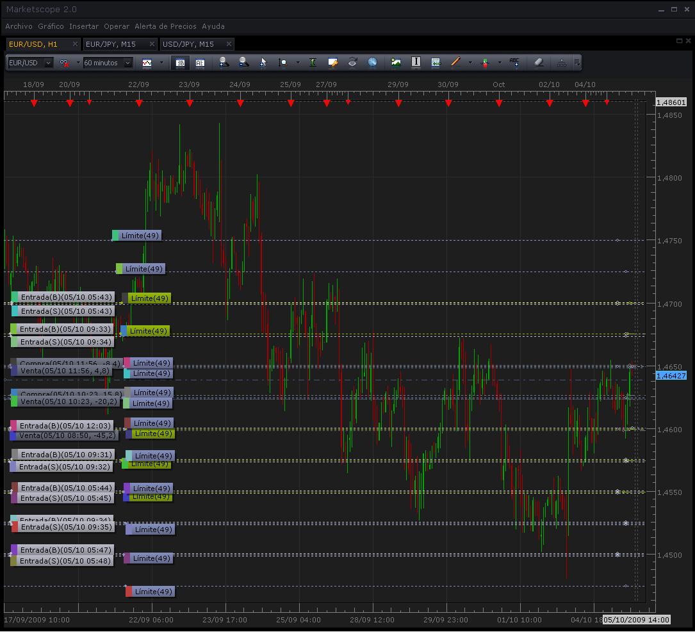The height and width of the screenshot is (632, 695).
Task: Click the add image chart icon
Action: pyautogui.click(x=396, y=63)
